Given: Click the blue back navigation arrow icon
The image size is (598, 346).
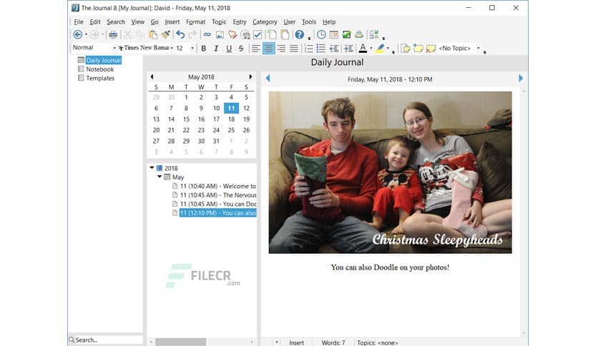Looking at the screenshot, I should click(77, 35).
